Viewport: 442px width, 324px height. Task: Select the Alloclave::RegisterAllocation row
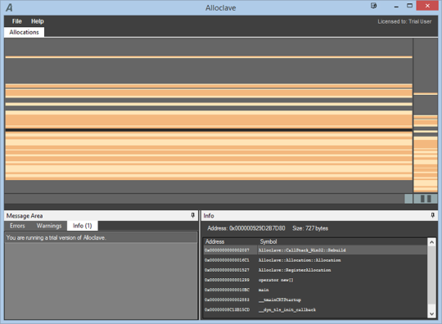point(315,270)
